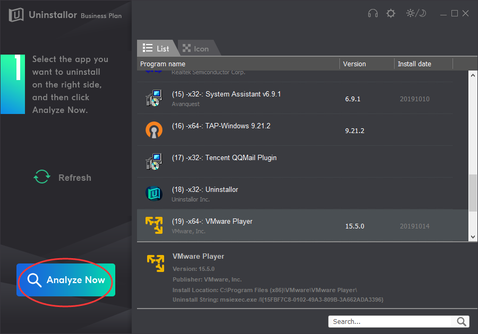Click the scroll down arrow
Screen dimensions: 478x334
click(x=473, y=237)
